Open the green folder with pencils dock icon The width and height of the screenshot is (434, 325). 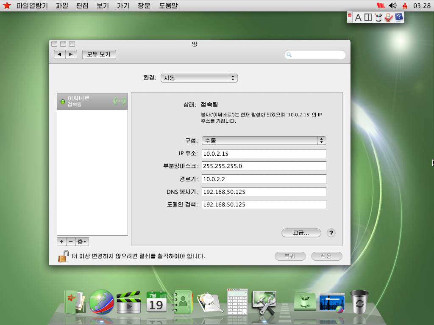(x=305, y=301)
